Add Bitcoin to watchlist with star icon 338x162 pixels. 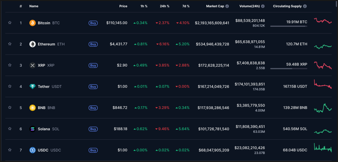pyautogui.click(x=10, y=23)
